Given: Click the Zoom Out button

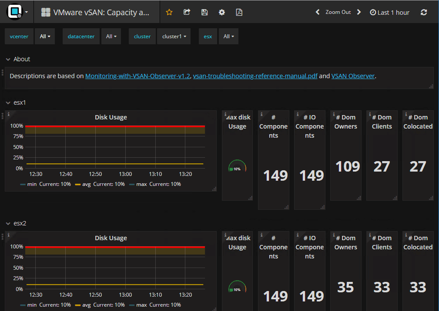Looking at the screenshot, I should (338, 12).
